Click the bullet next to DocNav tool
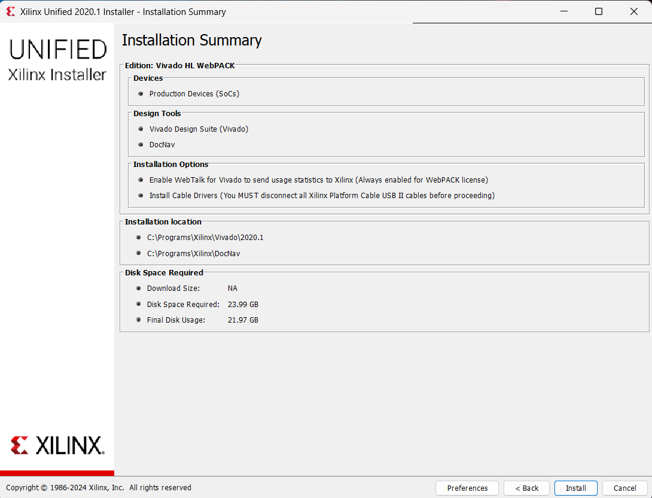This screenshot has width=652, height=498. [x=141, y=145]
